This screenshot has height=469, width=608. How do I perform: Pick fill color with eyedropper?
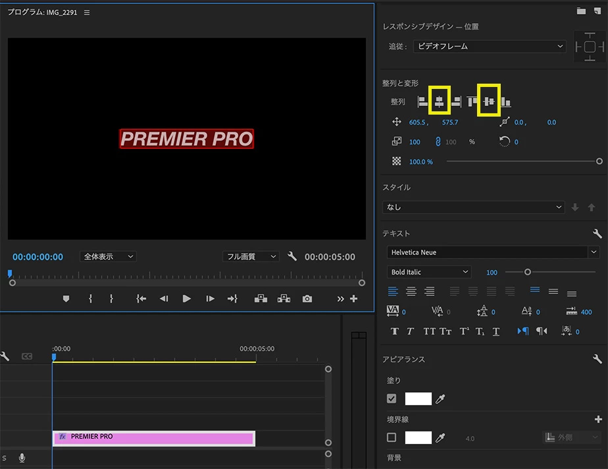pyautogui.click(x=440, y=399)
